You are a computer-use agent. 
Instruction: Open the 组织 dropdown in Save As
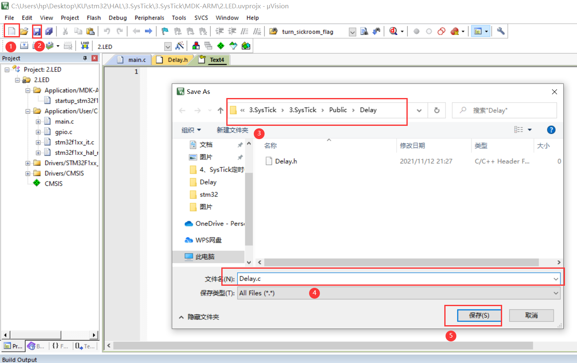click(x=191, y=130)
